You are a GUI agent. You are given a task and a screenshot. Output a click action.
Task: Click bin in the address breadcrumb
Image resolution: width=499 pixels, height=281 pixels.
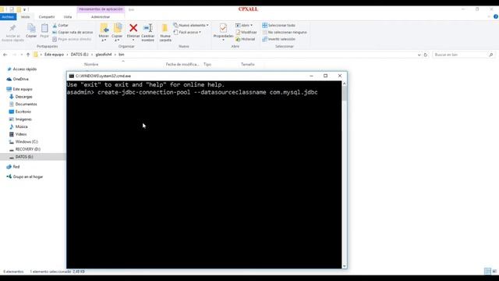tap(122, 55)
